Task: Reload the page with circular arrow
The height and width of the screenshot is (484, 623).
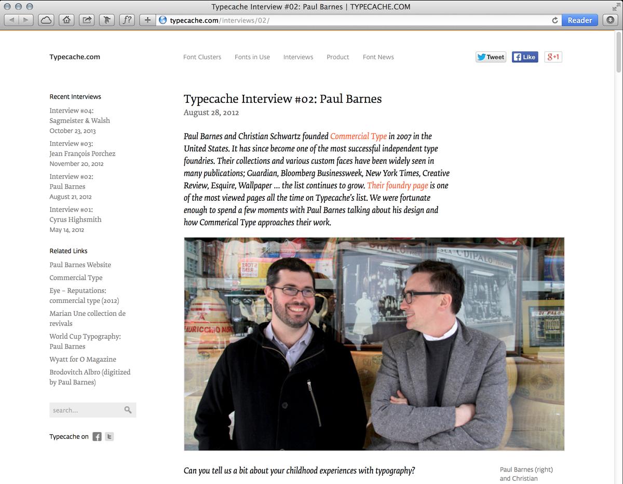Action: [x=555, y=20]
